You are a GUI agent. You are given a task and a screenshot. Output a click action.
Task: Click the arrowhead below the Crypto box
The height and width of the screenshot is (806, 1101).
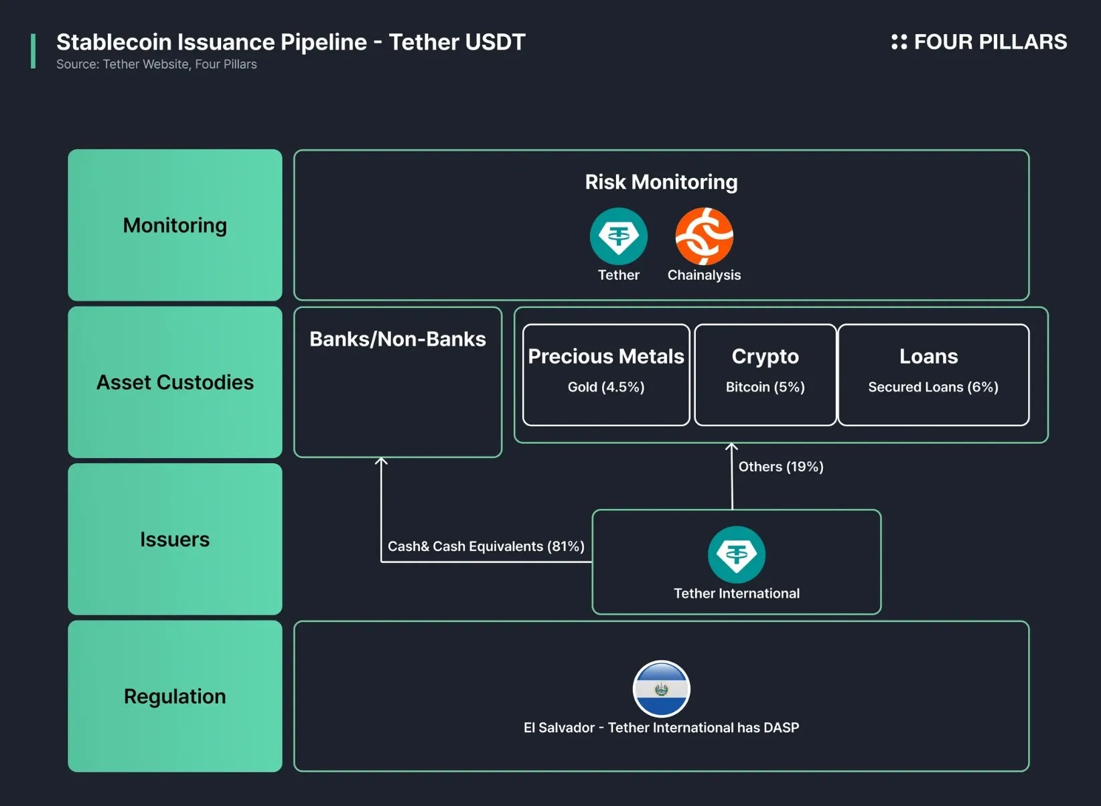731,447
